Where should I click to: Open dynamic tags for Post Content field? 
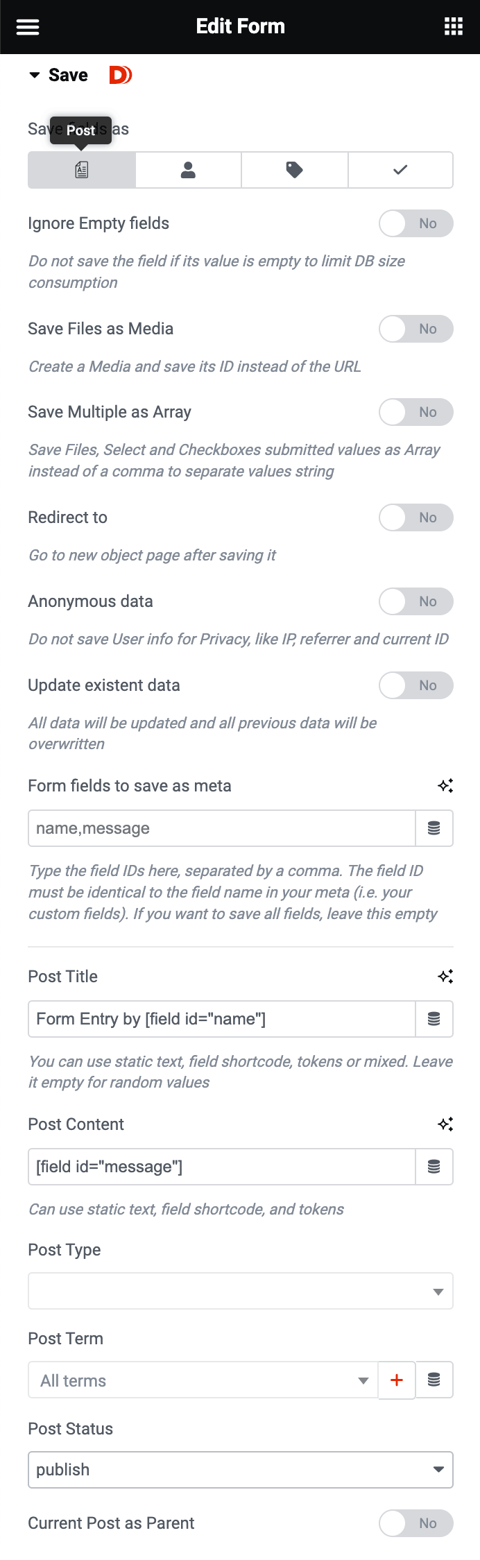(x=434, y=1167)
